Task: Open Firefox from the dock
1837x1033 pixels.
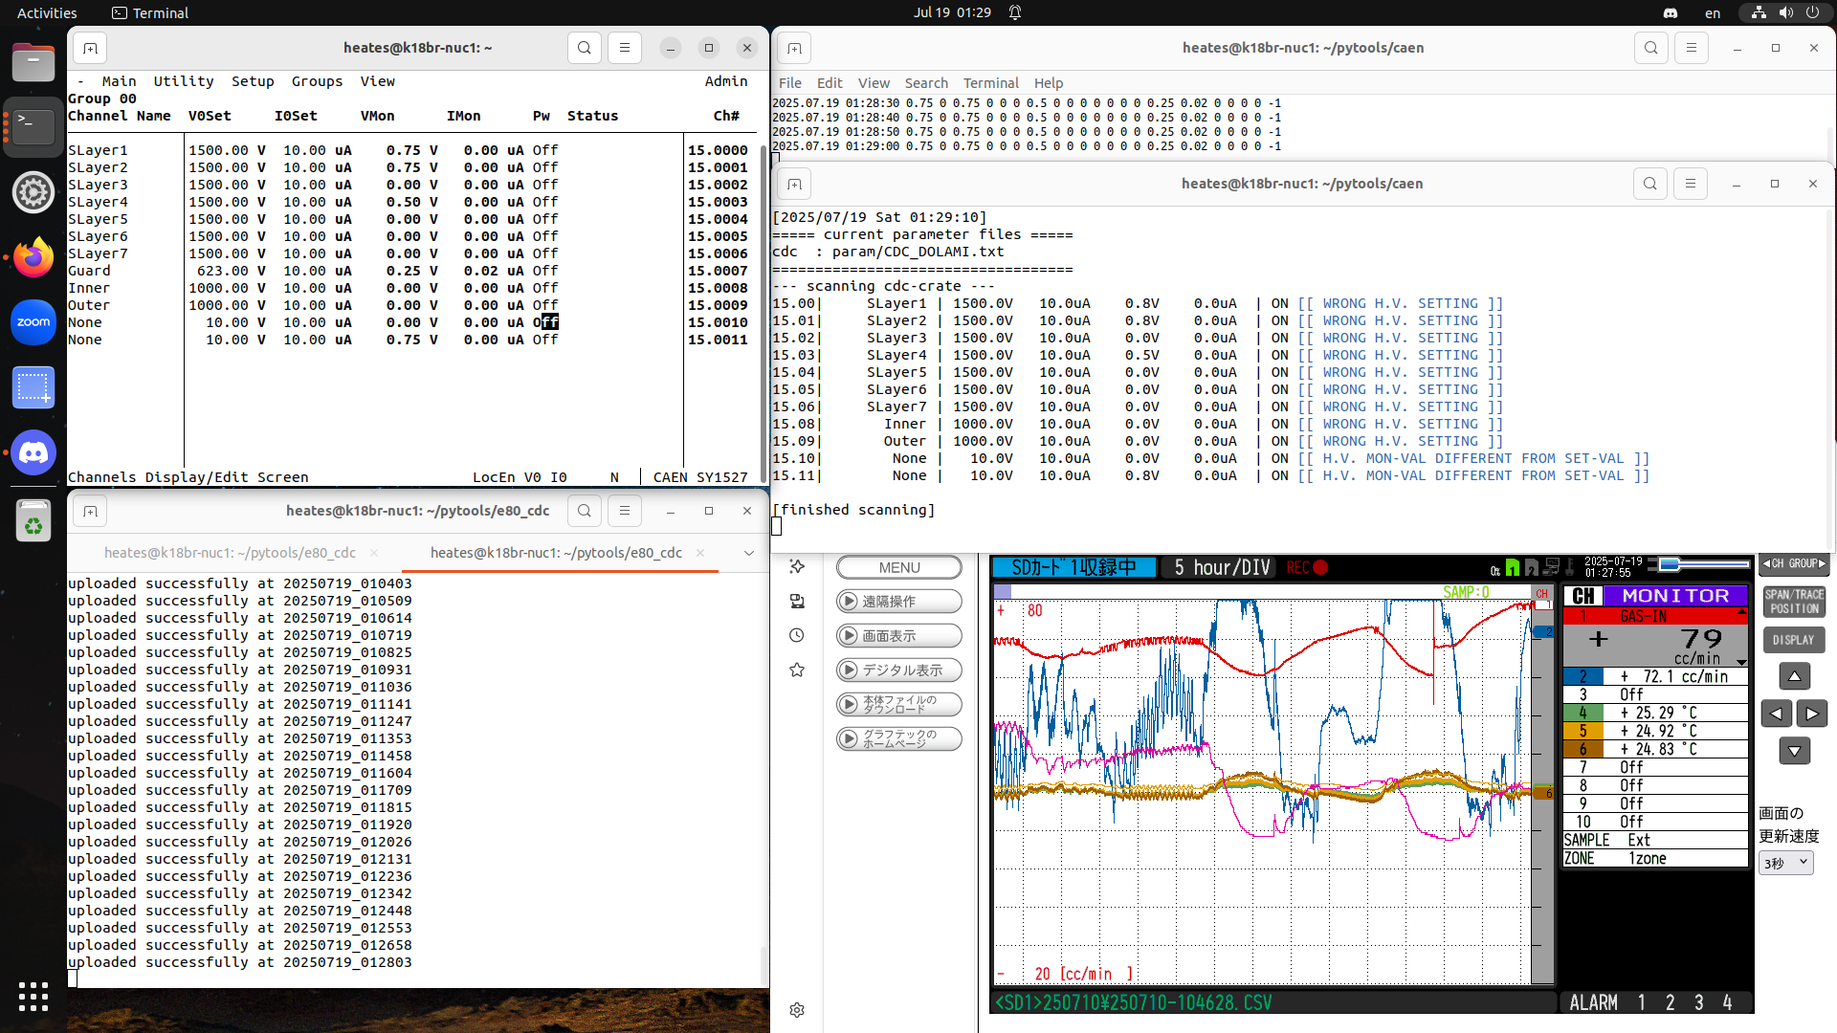Action: click(33, 257)
